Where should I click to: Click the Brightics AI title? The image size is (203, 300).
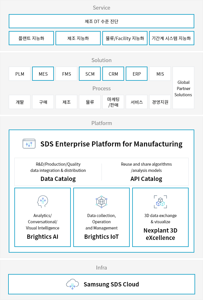click(x=43, y=237)
